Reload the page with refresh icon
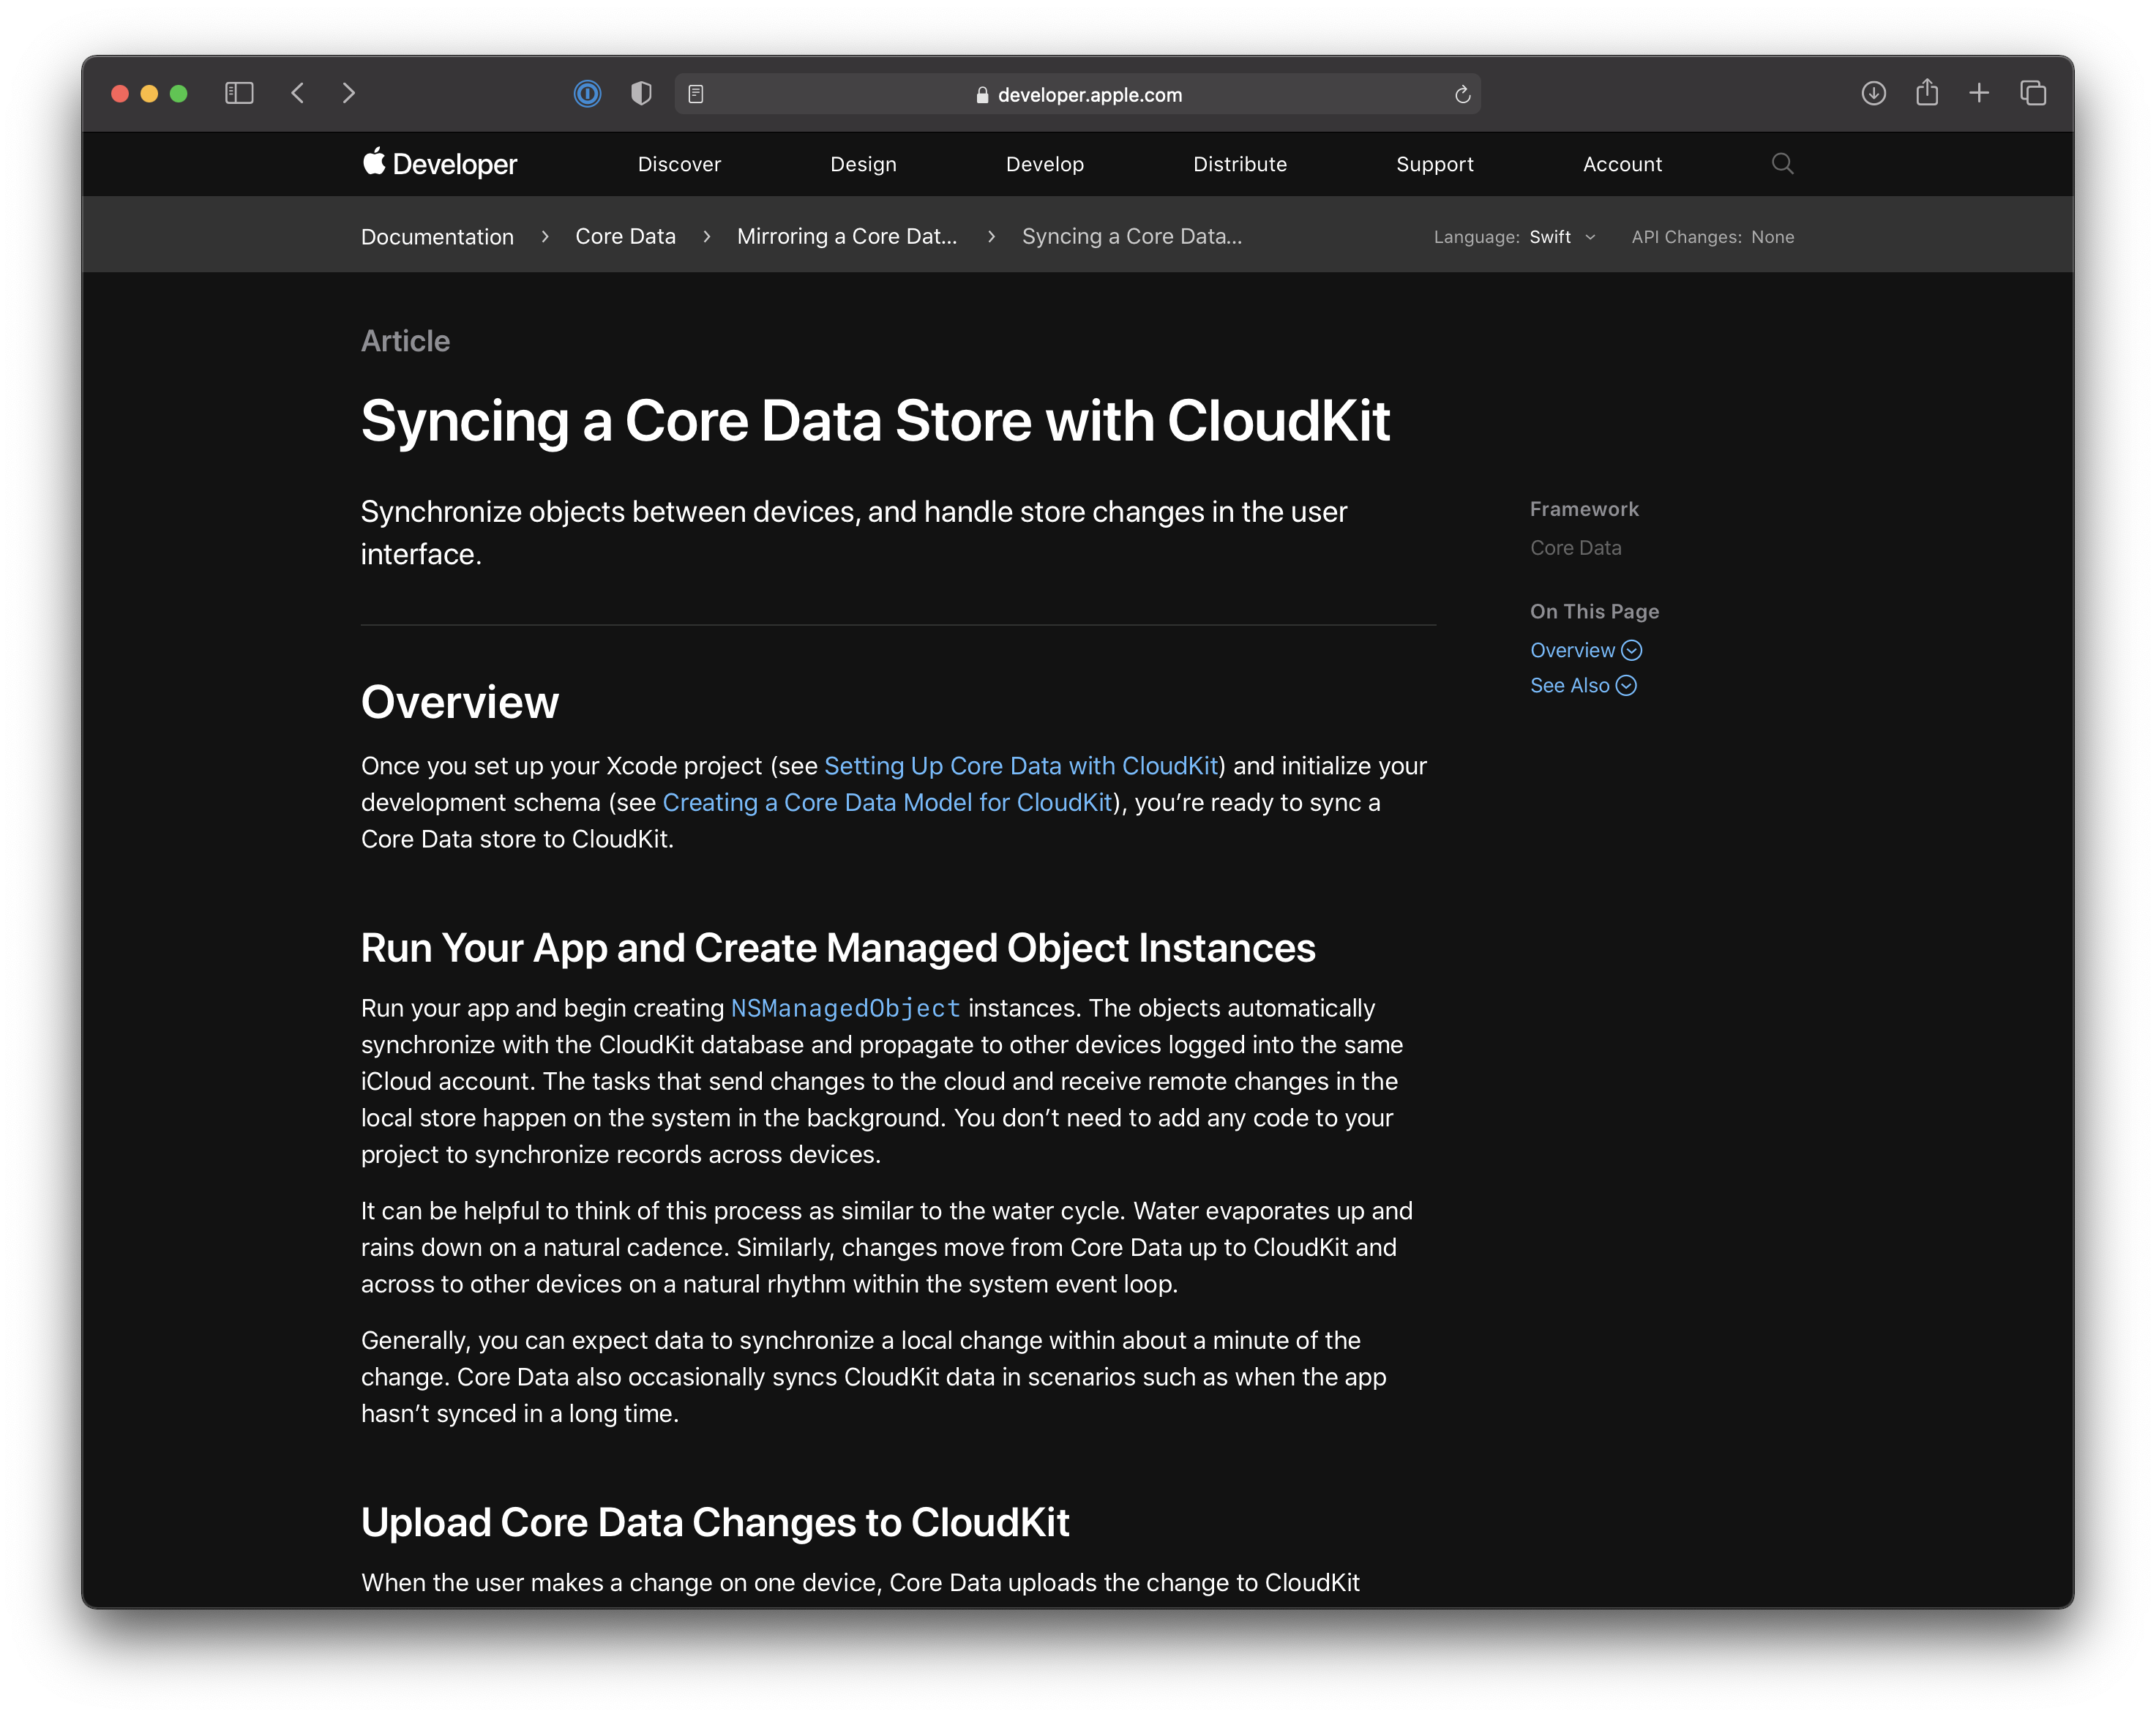Image resolution: width=2156 pixels, height=1717 pixels. [1462, 94]
